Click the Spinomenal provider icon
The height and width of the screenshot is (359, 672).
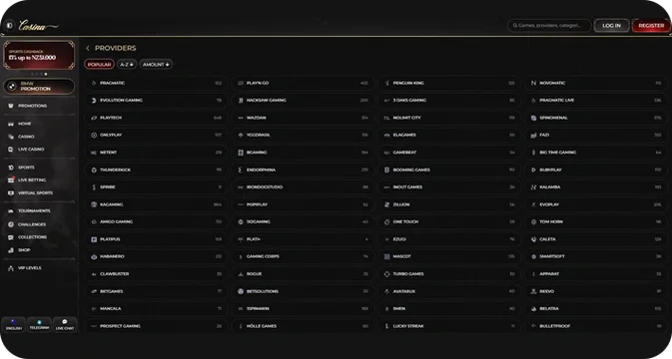coord(533,118)
